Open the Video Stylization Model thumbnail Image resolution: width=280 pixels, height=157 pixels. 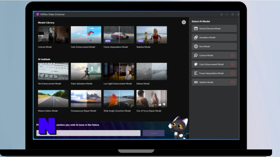pos(86,71)
